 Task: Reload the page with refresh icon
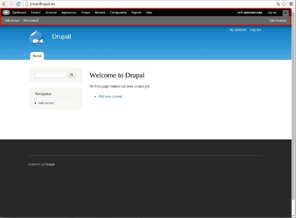point(18,4)
